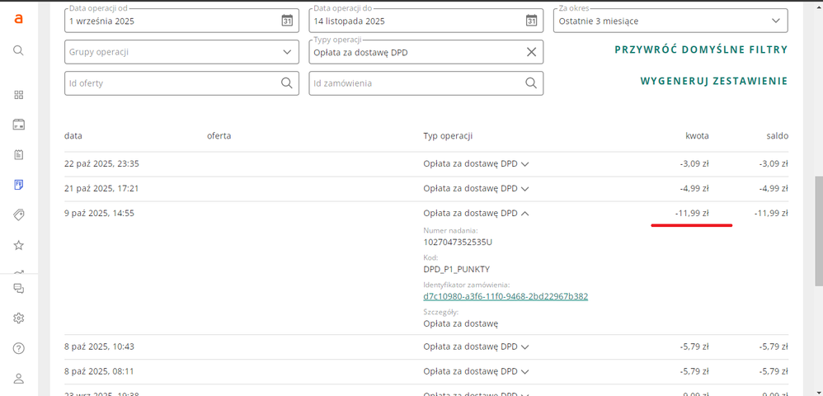Click the Allegro logo in the sidebar
The width and height of the screenshot is (823, 396).
(x=18, y=20)
